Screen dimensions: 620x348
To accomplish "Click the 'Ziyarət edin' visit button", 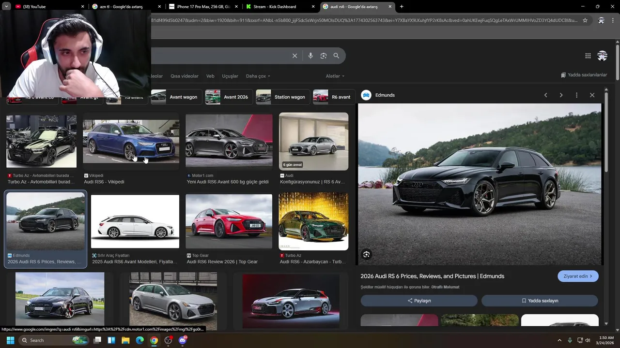I will (x=578, y=276).
